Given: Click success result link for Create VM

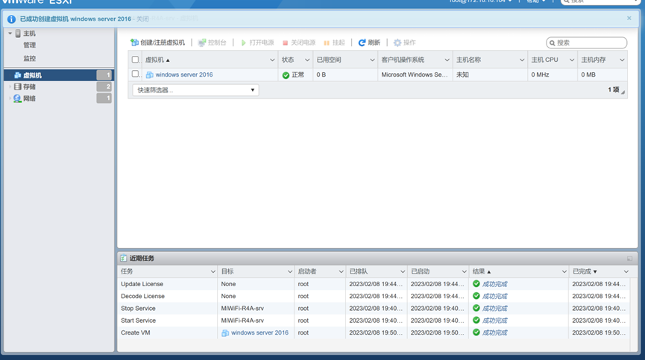Looking at the screenshot, I should (494, 332).
